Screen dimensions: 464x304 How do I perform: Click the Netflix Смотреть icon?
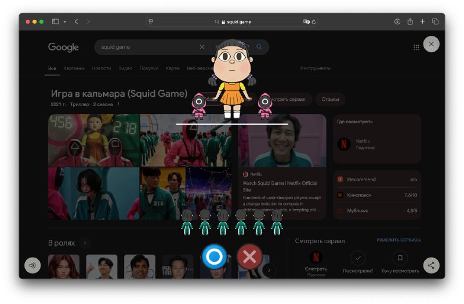point(316,258)
